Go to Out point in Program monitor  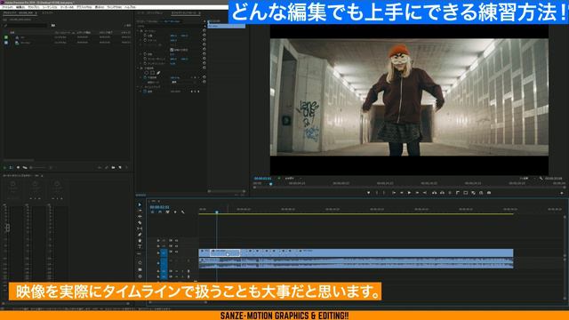click(425, 193)
